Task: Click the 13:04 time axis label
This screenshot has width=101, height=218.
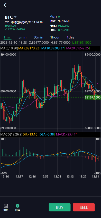Action: pyautogui.click(x=57, y=176)
